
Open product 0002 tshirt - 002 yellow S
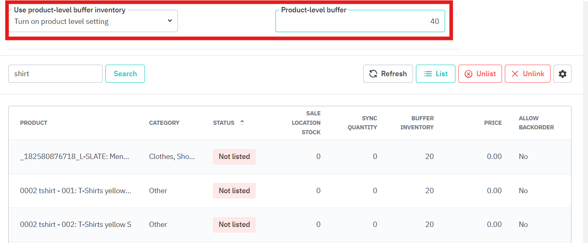click(x=75, y=224)
